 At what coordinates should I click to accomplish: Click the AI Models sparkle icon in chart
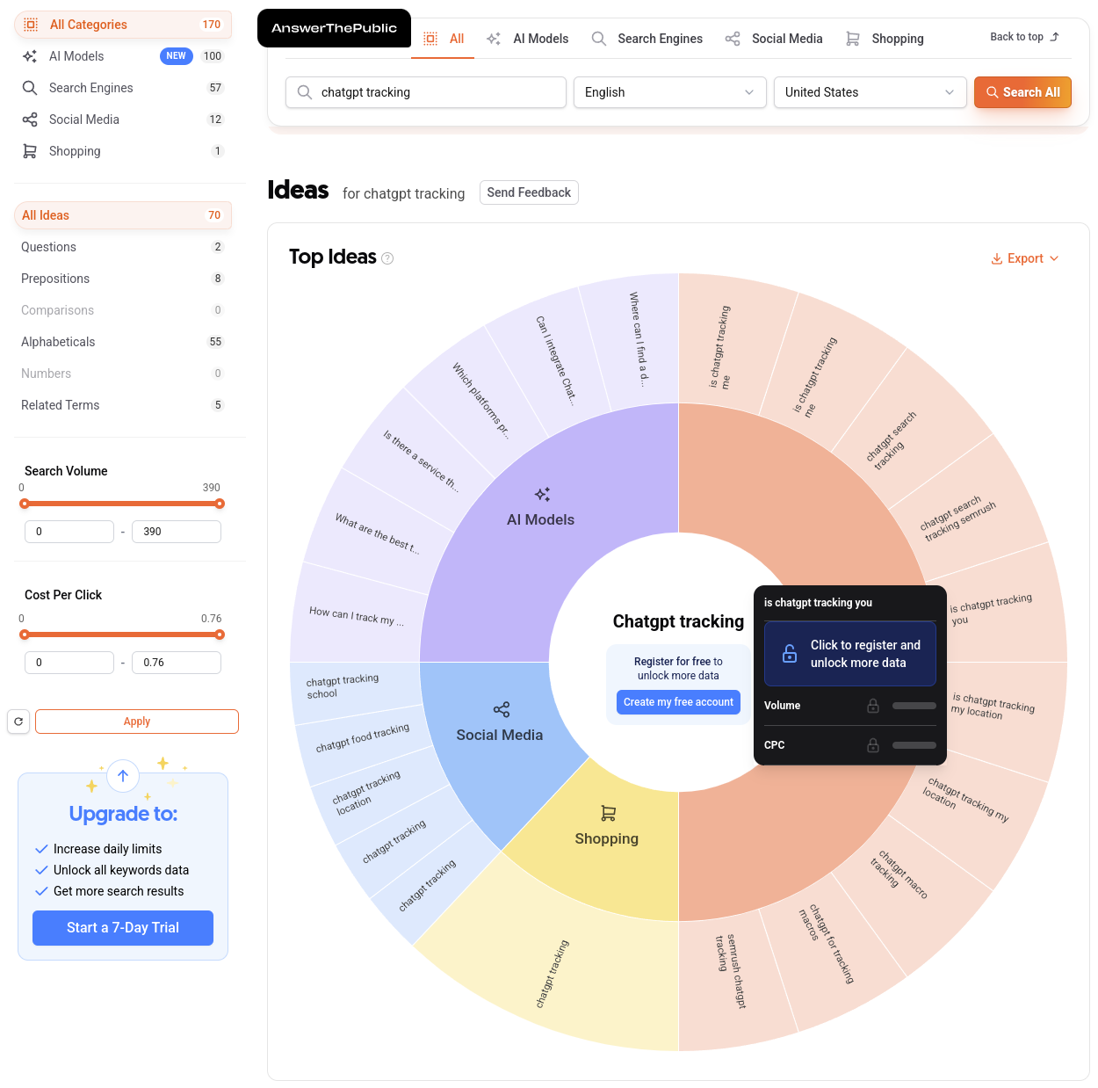point(542,495)
